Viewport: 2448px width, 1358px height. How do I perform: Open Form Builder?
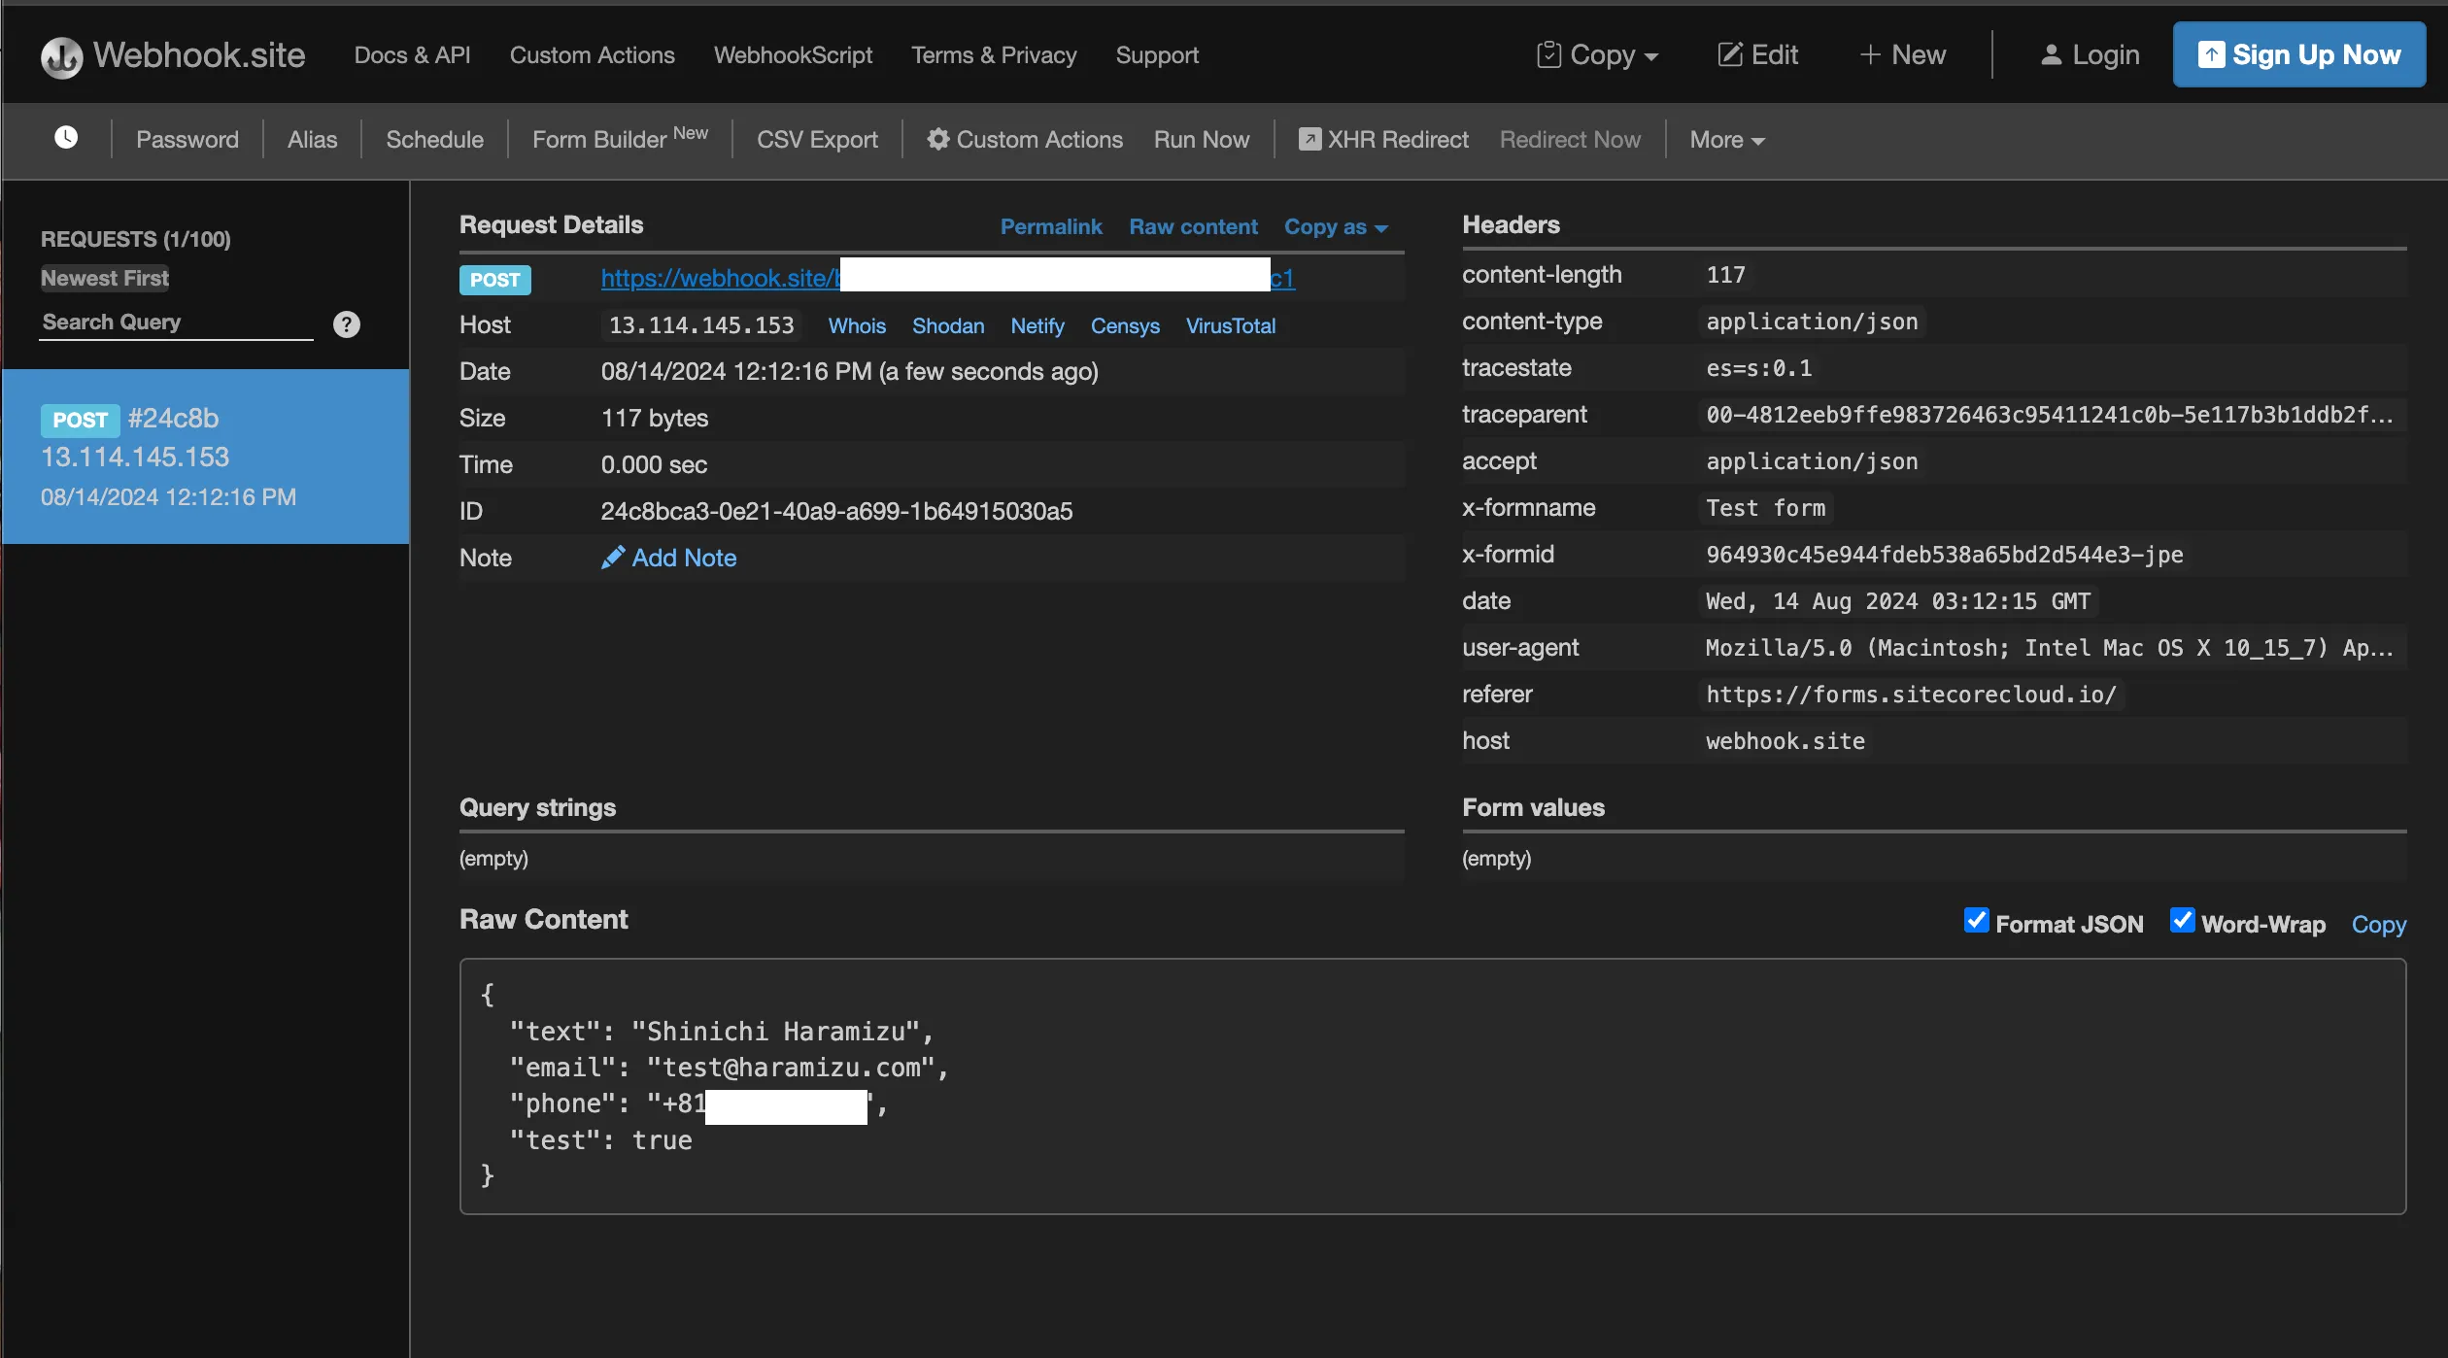[620, 139]
